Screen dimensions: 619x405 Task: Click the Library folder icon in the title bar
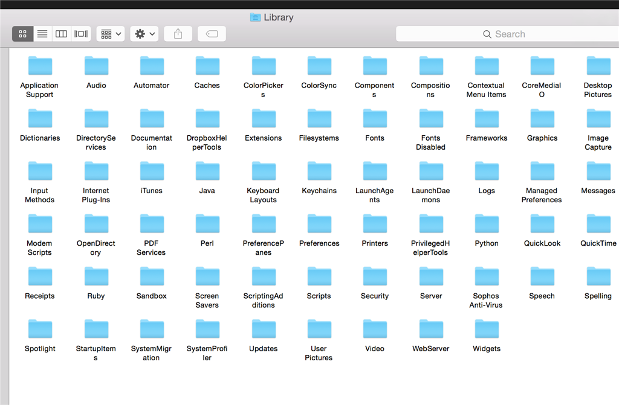pos(256,18)
